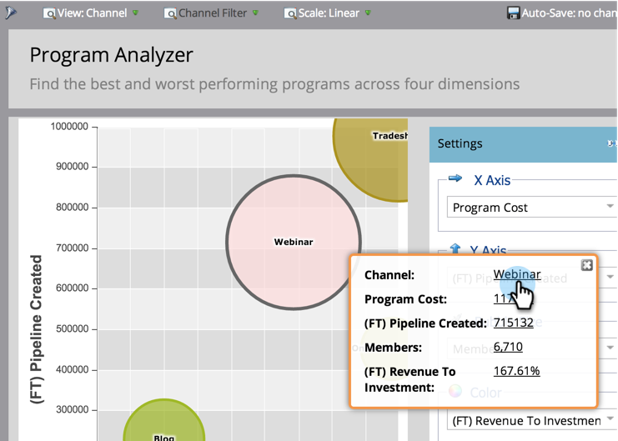618x441 pixels.
Task: Click the Auto-Save floppy disk icon
Action: point(513,13)
